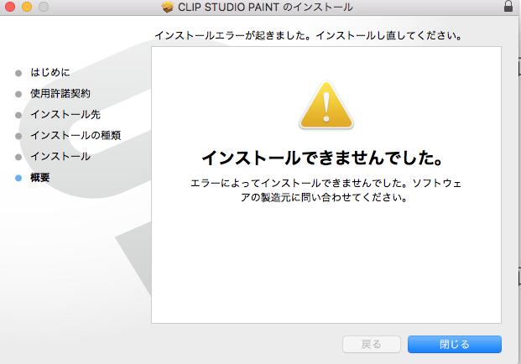The width and height of the screenshot is (521, 364).
Task: Click the explanation text mentioning ソフトウェアの製造元
Action: [x=326, y=190]
